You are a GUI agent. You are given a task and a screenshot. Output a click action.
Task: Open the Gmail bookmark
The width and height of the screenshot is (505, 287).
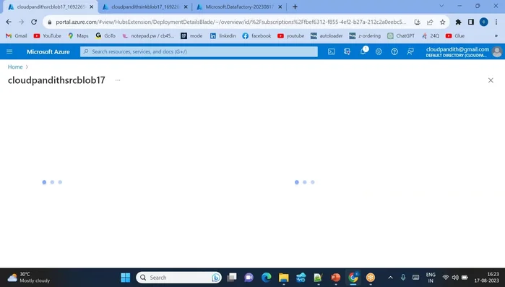pyautogui.click(x=17, y=35)
